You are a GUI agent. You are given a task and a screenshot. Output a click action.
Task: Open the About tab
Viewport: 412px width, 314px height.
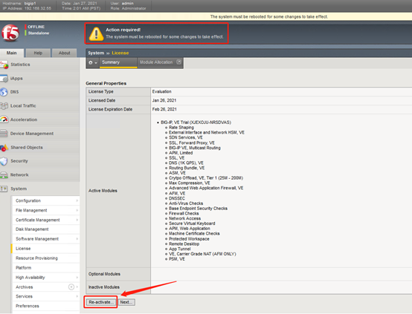tap(65, 53)
